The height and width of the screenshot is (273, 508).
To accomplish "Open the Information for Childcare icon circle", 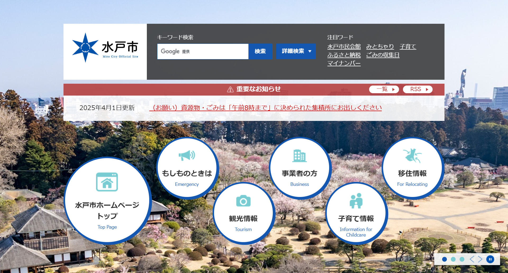I will click(356, 213).
